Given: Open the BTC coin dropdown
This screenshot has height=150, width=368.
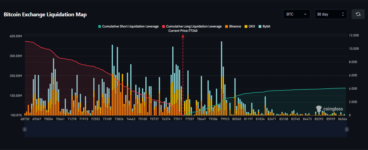Looking at the screenshot, I should pos(296,14).
